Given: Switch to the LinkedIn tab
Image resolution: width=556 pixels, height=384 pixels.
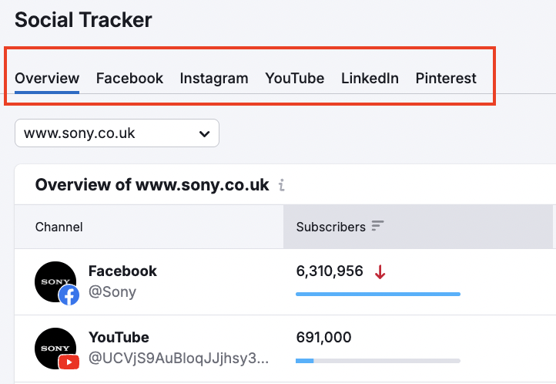Looking at the screenshot, I should click(370, 78).
